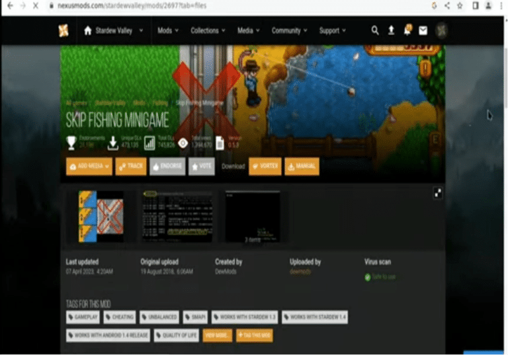
Task: Expand the image gallery fullscreen icon
Action: point(438,193)
